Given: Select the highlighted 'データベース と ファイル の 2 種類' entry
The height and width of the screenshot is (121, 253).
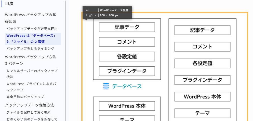Looking at the screenshot, I should click(33, 39).
